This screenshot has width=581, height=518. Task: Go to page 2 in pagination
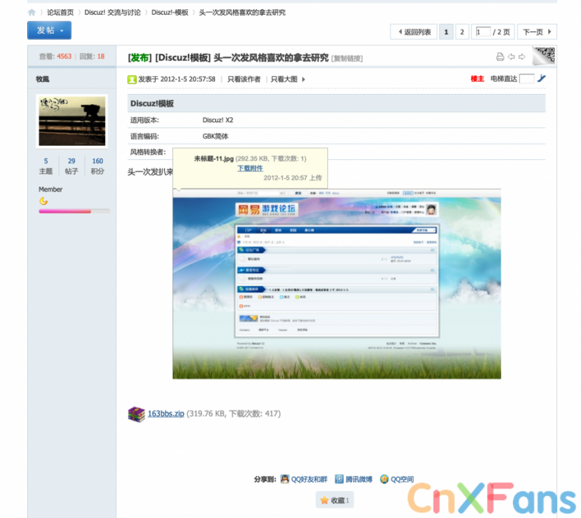(x=462, y=32)
